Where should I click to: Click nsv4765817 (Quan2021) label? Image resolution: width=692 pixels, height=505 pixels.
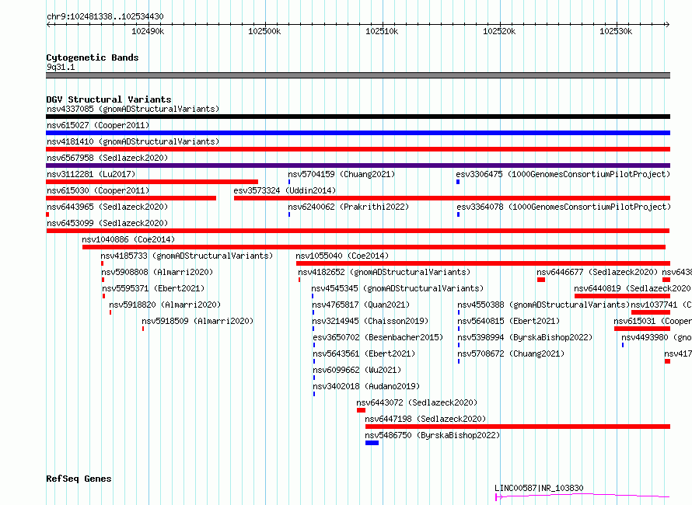(x=361, y=305)
